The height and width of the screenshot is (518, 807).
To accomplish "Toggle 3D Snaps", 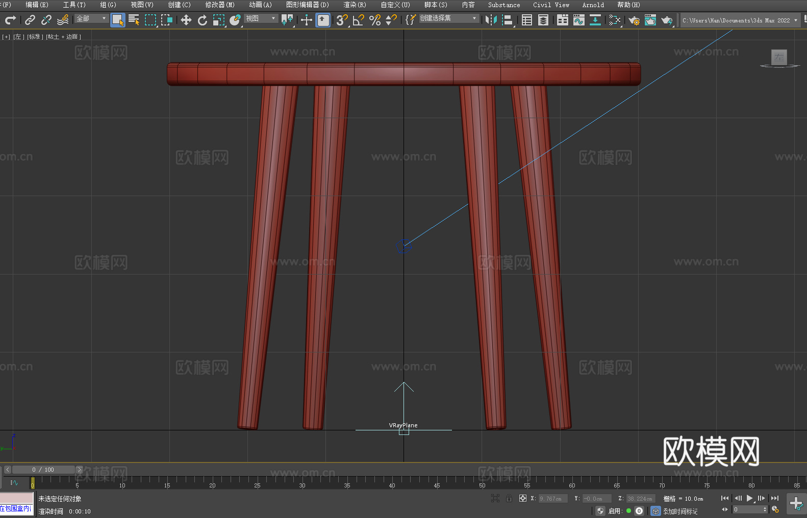I will click(x=342, y=20).
